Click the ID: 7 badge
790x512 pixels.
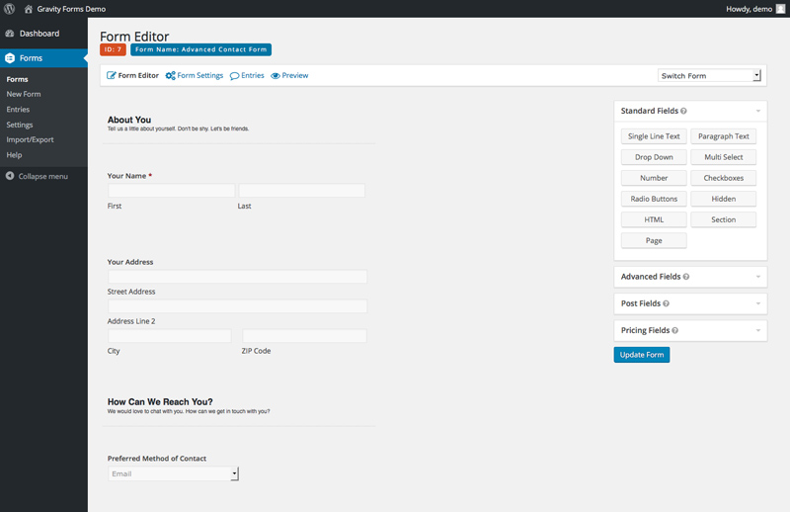tap(113, 49)
